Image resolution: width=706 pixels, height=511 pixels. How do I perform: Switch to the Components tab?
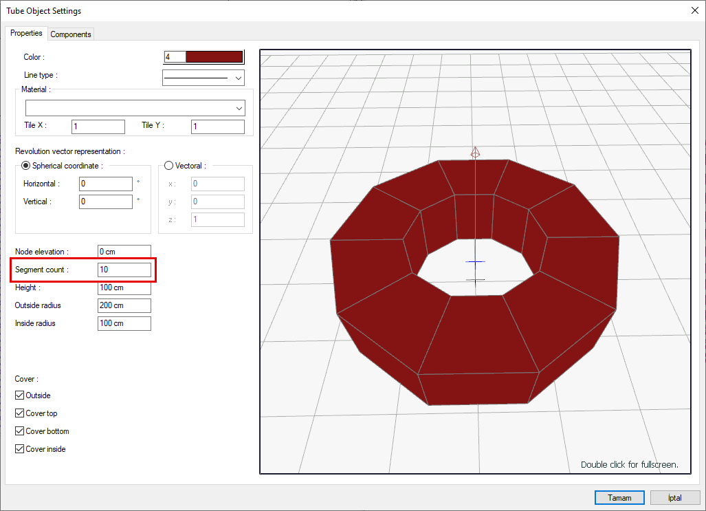(x=71, y=34)
